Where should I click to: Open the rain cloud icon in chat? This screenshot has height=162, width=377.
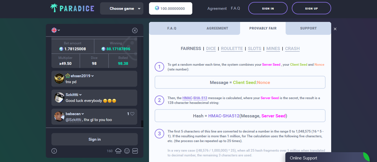click(118, 151)
